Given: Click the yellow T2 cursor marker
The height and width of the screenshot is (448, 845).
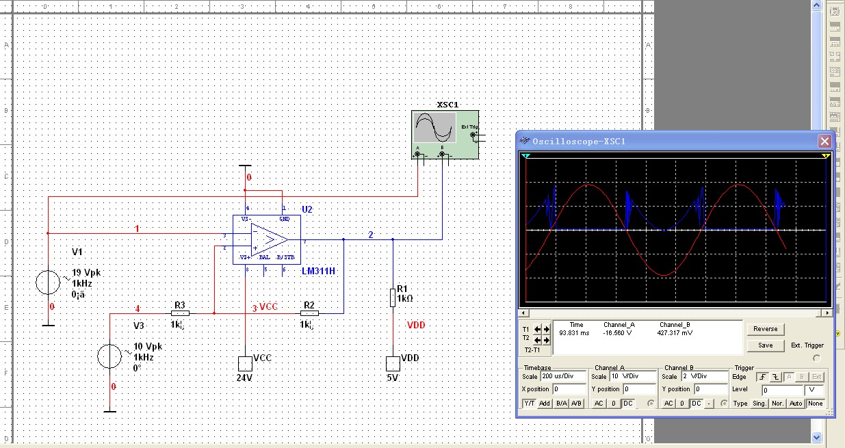Looking at the screenshot, I should pyautogui.click(x=825, y=157).
